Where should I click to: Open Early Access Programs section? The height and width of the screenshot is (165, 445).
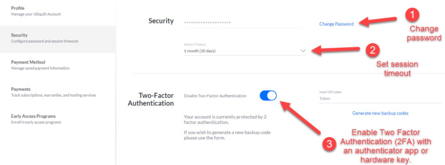(x=58, y=119)
